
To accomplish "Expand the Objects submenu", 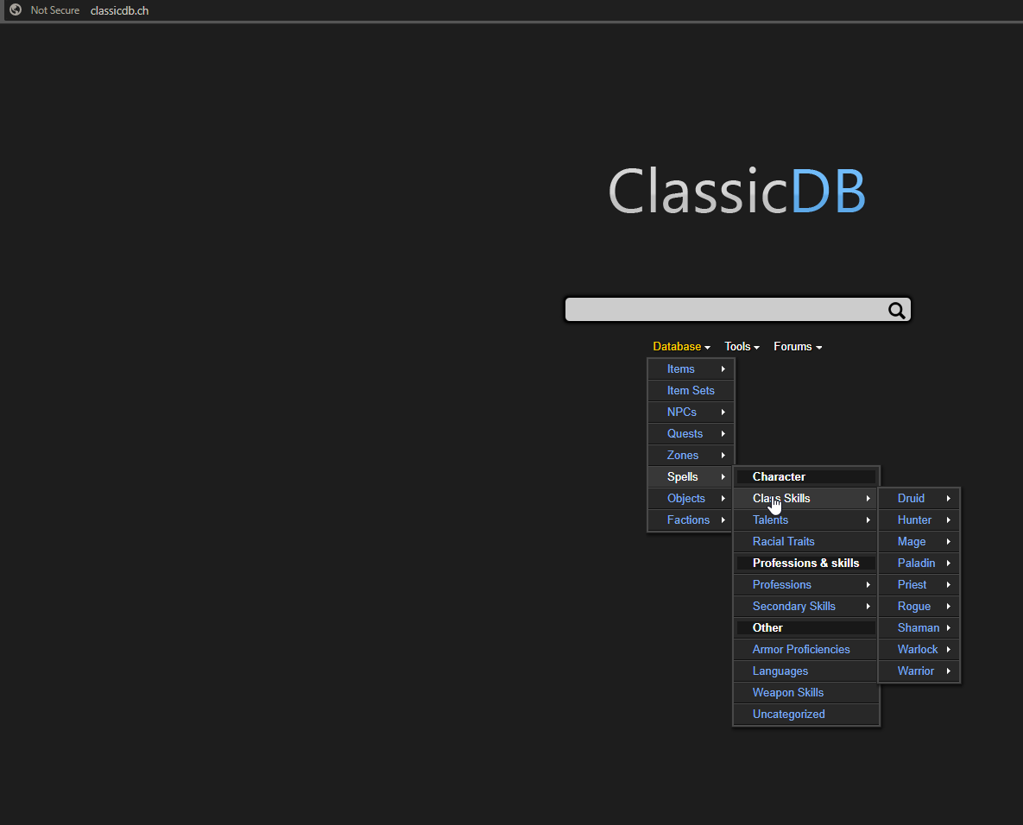I will [691, 498].
